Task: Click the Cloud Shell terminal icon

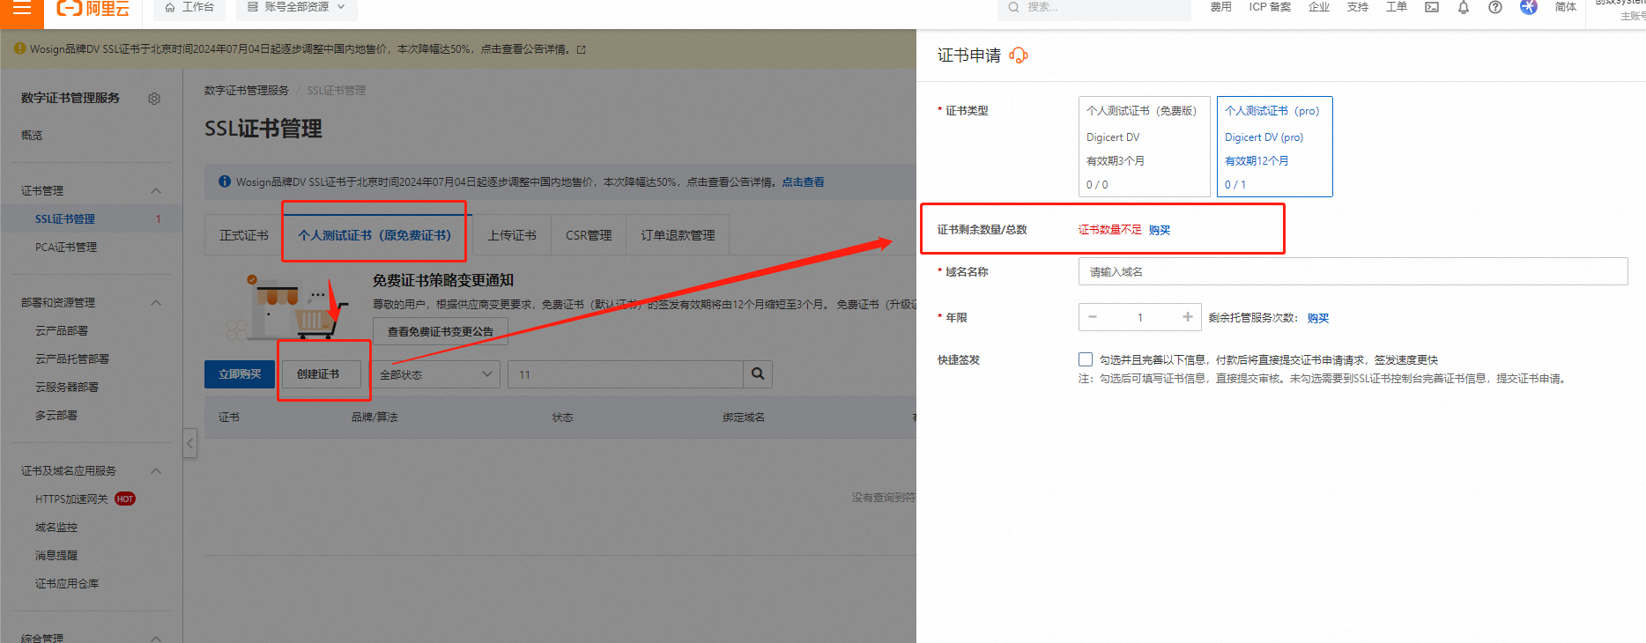Action: pos(1432,7)
